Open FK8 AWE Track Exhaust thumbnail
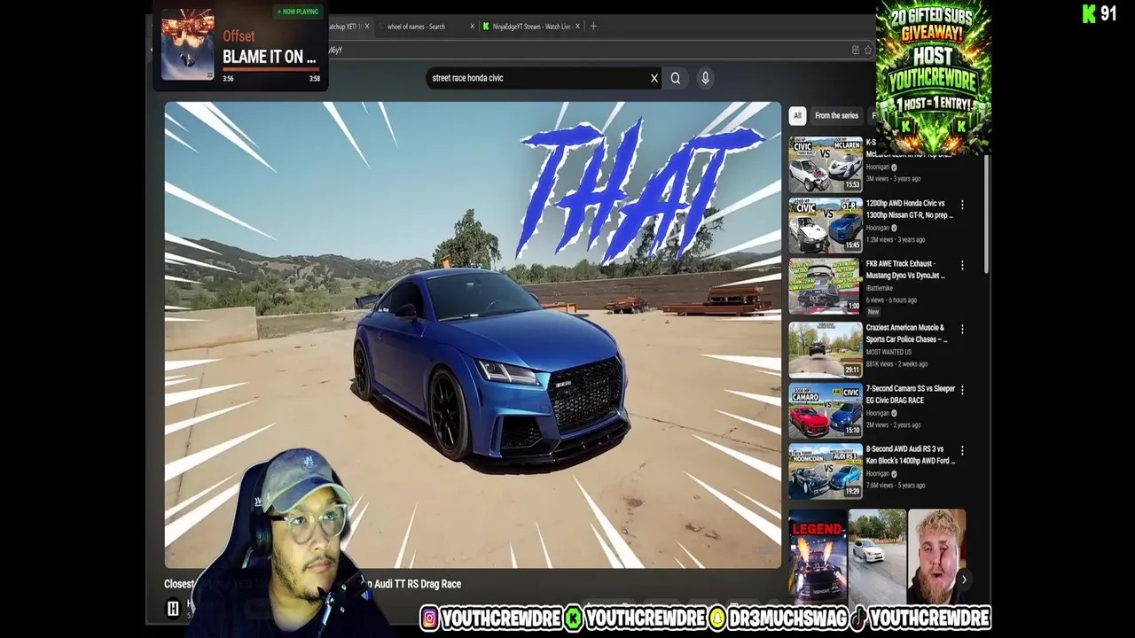1135x638 pixels. click(826, 285)
